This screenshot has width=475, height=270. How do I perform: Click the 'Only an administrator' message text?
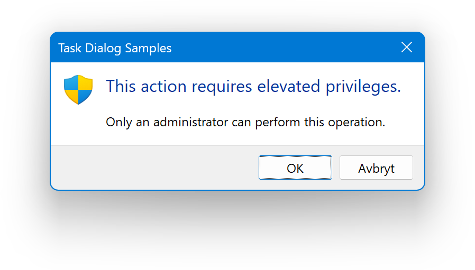click(x=245, y=122)
